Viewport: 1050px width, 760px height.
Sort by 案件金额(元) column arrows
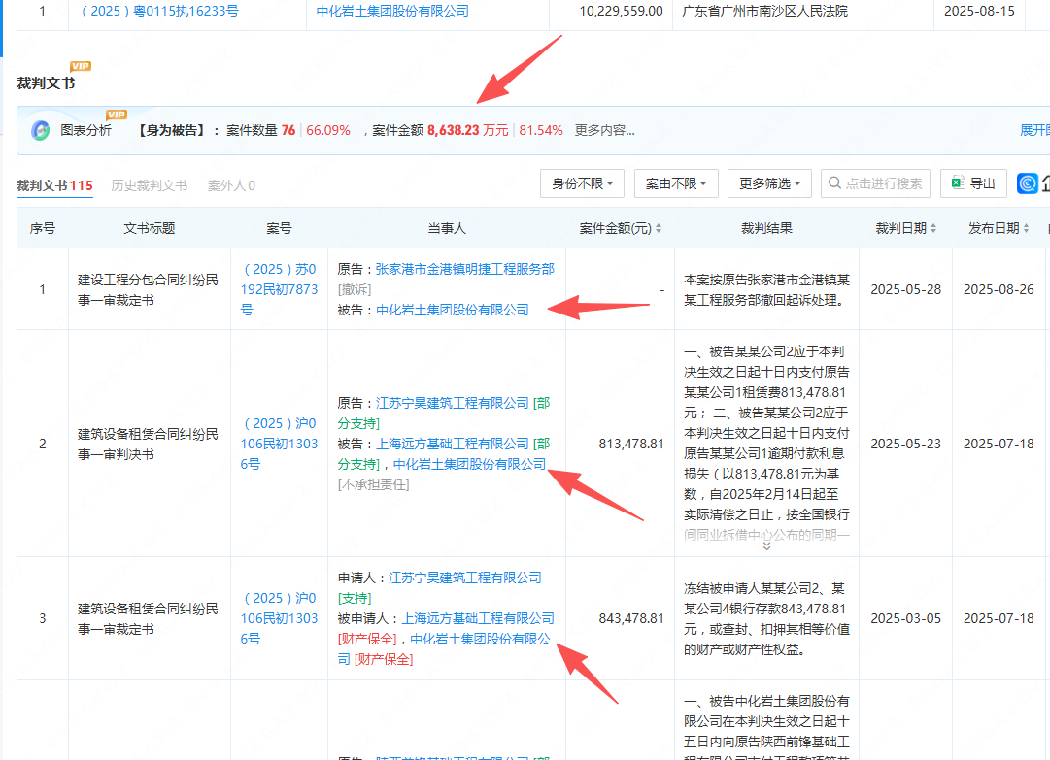(659, 229)
